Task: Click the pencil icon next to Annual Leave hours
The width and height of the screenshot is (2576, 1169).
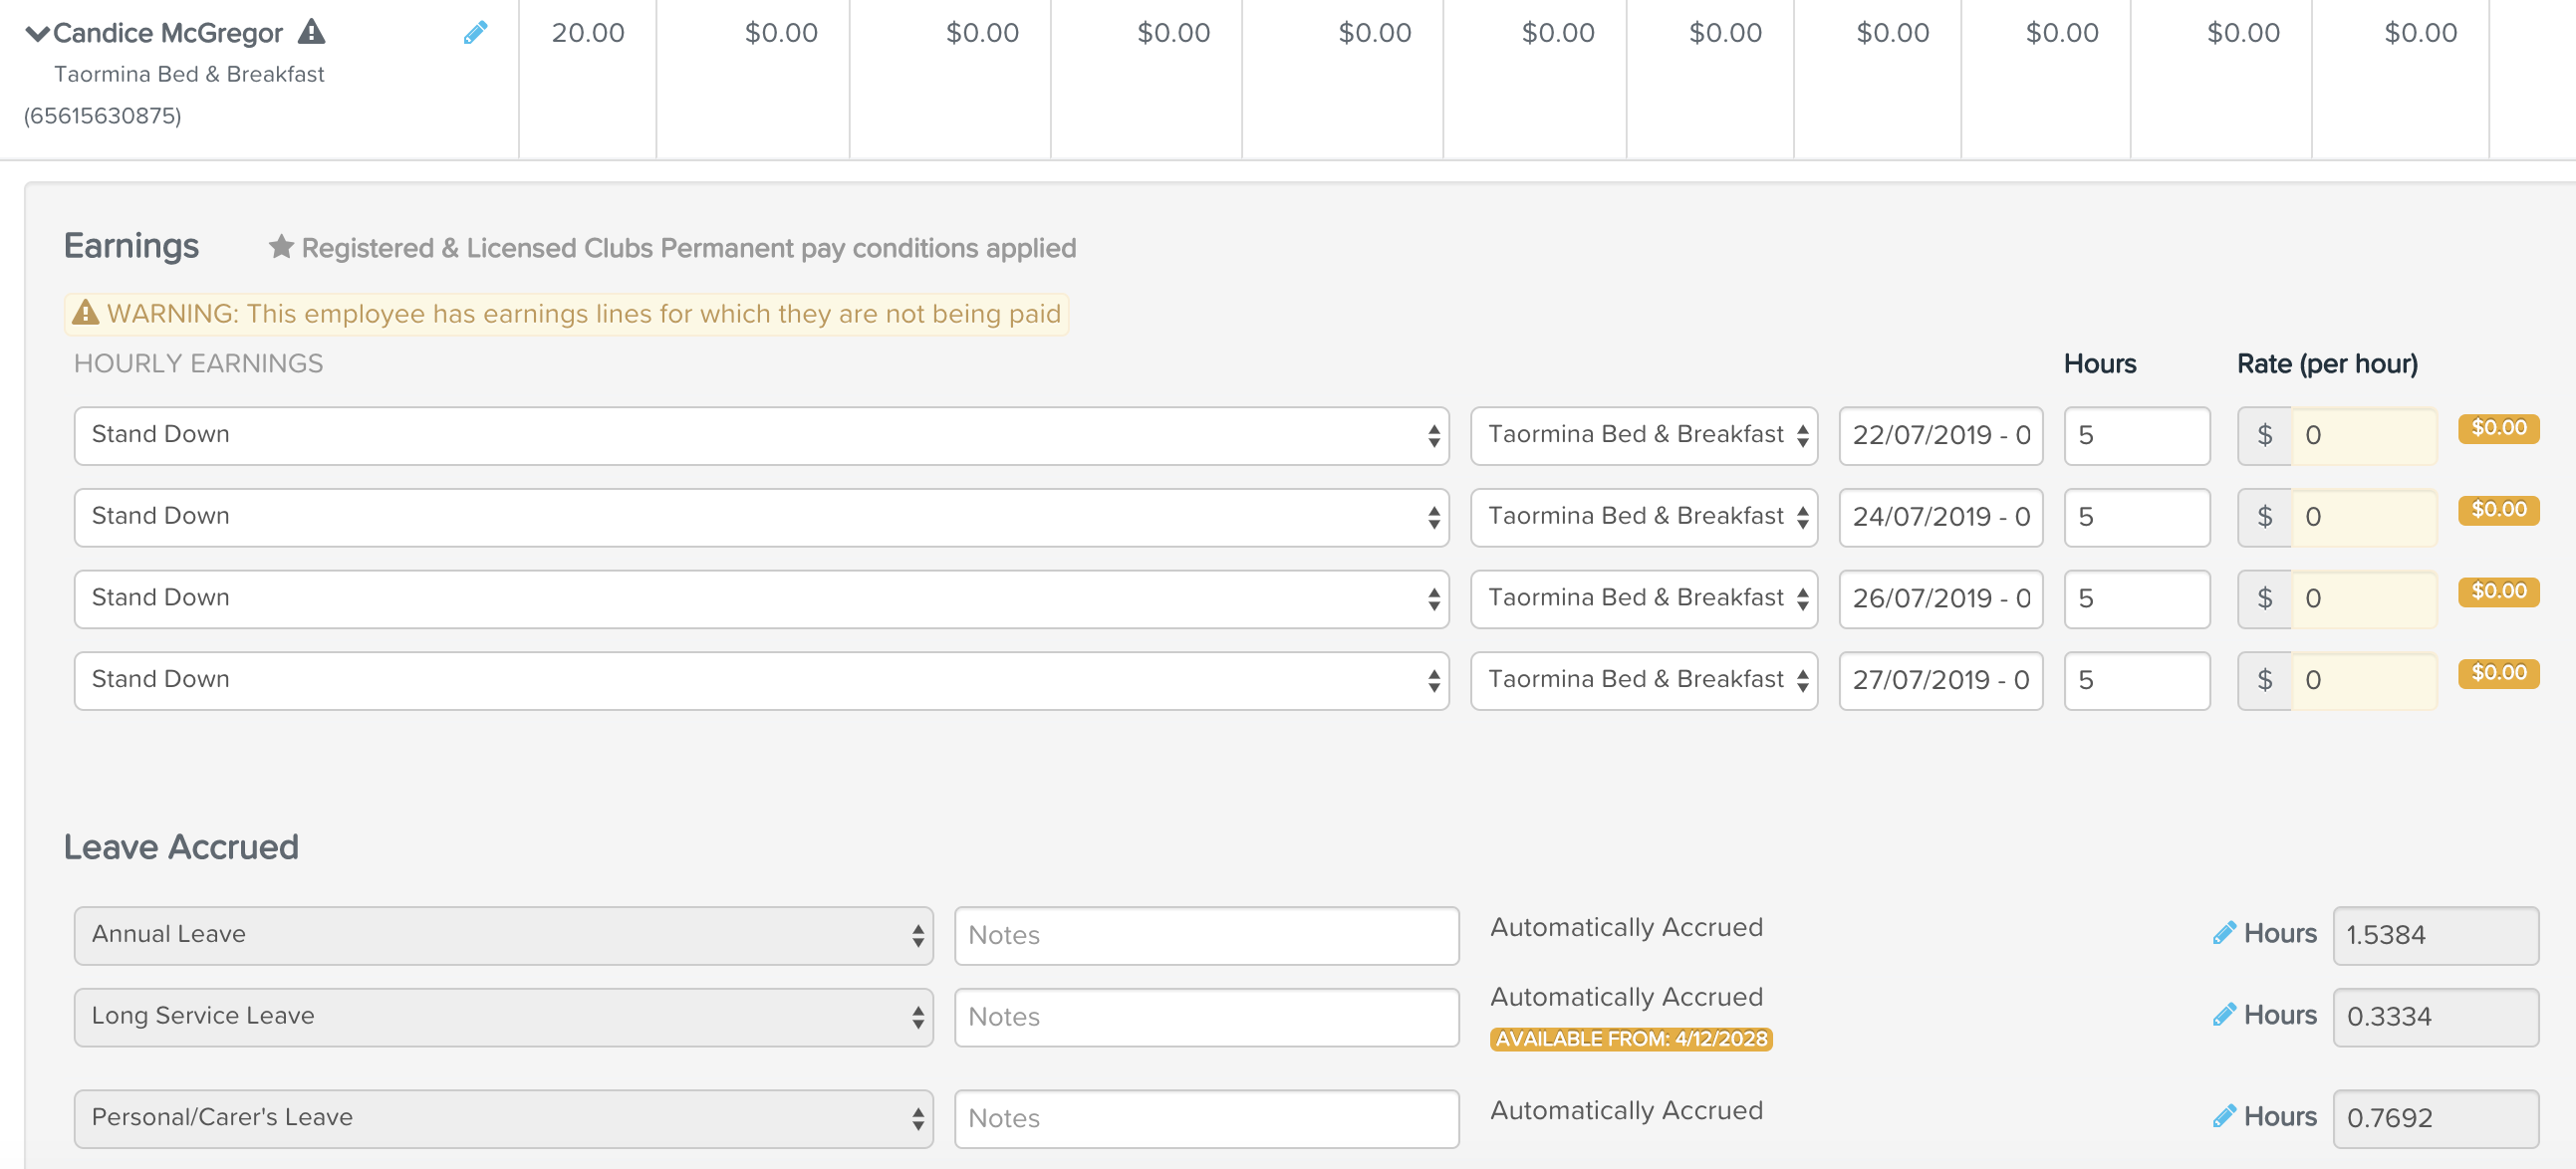Action: click(2219, 933)
